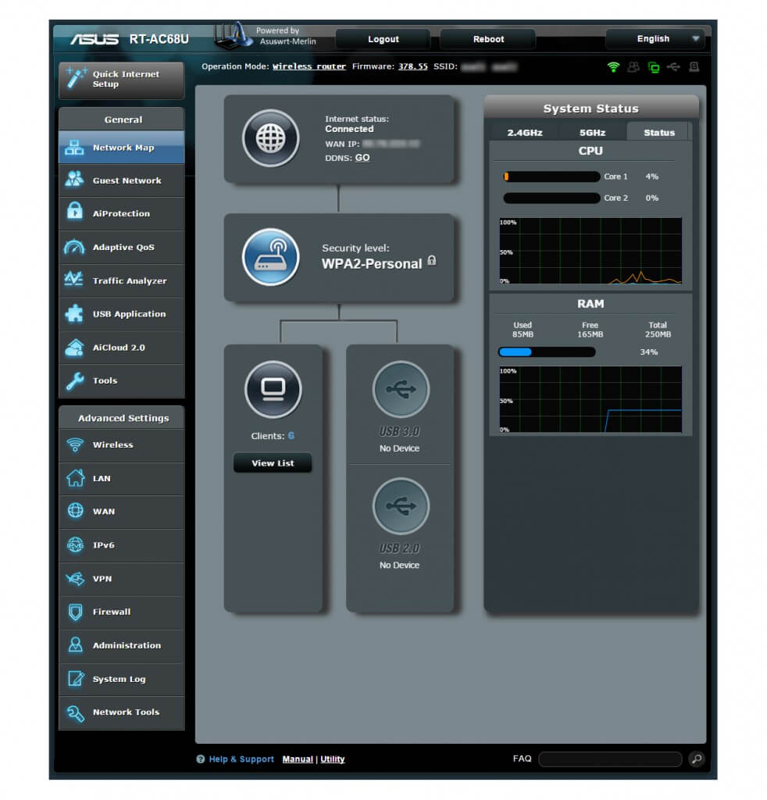Click the green Wi-Fi status icon
The image size is (767, 800).
pyautogui.click(x=613, y=67)
